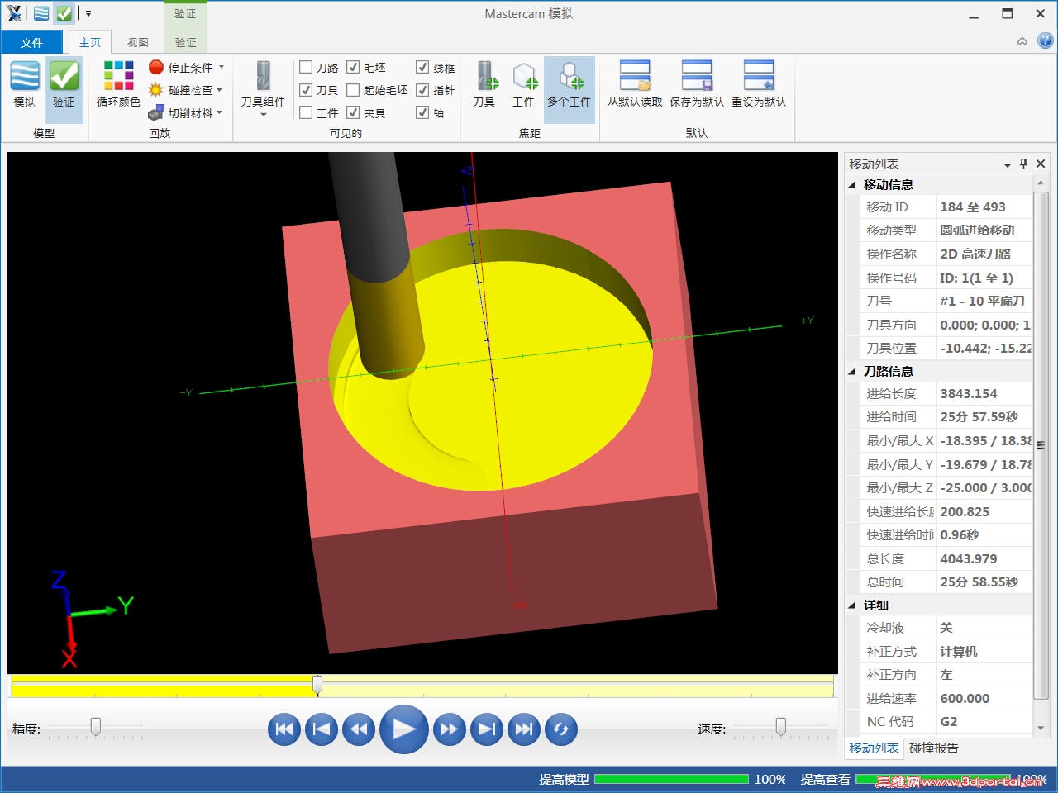This screenshot has height=793, width=1058.
Task: Jump to the start of playback
Action: tap(284, 729)
